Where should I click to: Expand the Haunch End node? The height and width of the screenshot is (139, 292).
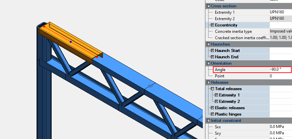pos(212,57)
